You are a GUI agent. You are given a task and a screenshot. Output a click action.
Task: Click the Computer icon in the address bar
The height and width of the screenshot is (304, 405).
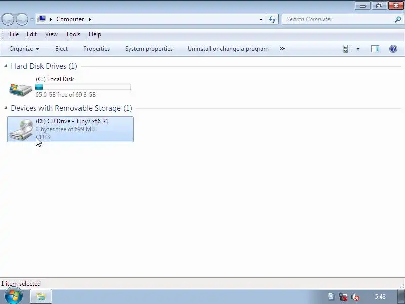click(x=42, y=19)
